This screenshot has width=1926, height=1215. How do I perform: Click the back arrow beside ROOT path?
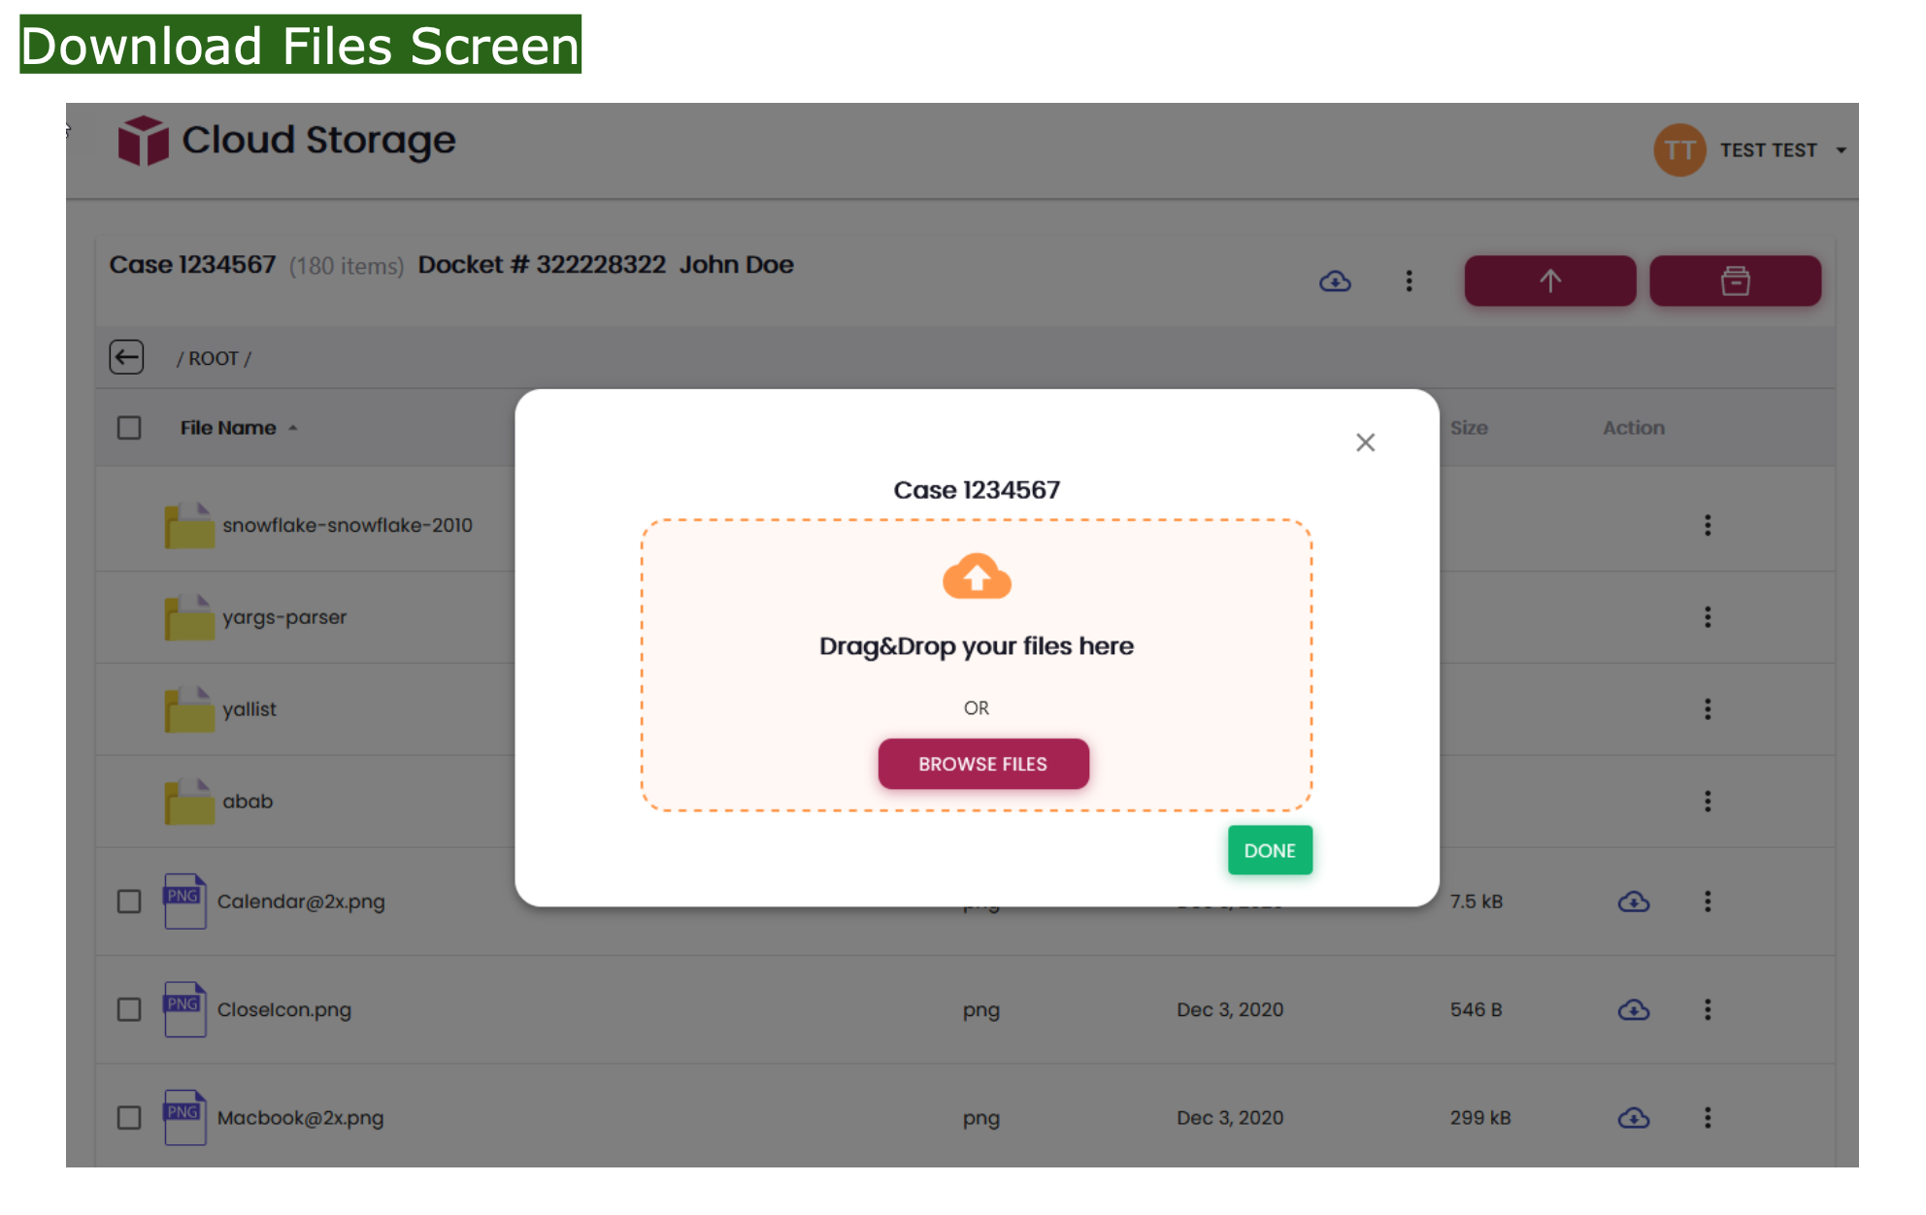click(126, 357)
